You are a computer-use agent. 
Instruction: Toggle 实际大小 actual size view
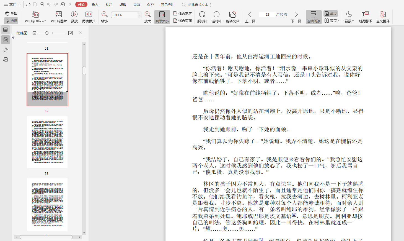[x=162, y=17]
